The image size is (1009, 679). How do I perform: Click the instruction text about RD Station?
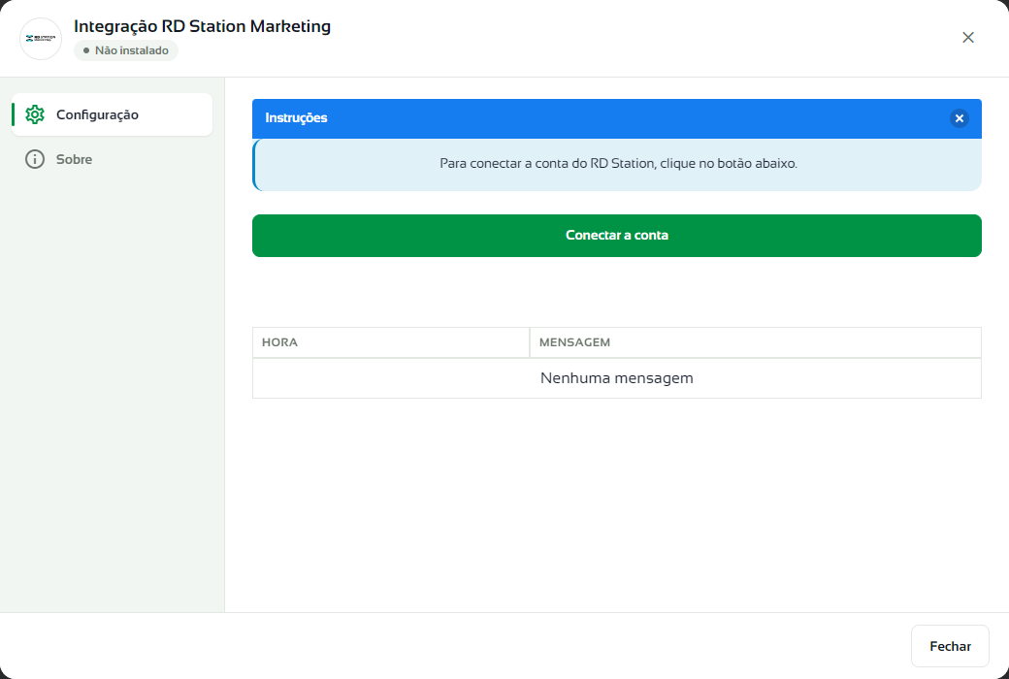[x=618, y=164]
